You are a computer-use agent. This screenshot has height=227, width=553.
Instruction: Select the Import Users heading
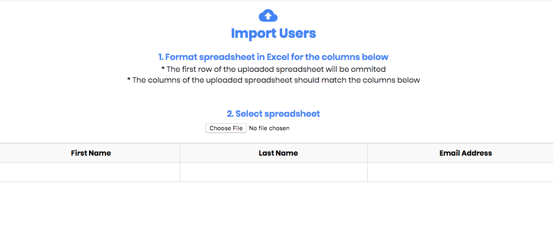point(273,33)
